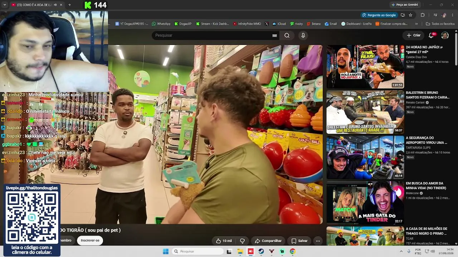This screenshot has width=458, height=257.
Task: Open Steam from the taskbar
Action: 261,251
